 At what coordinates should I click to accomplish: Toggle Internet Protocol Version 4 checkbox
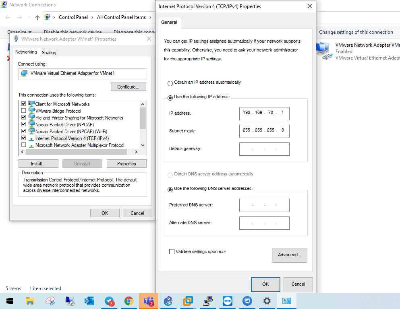[x=24, y=138]
